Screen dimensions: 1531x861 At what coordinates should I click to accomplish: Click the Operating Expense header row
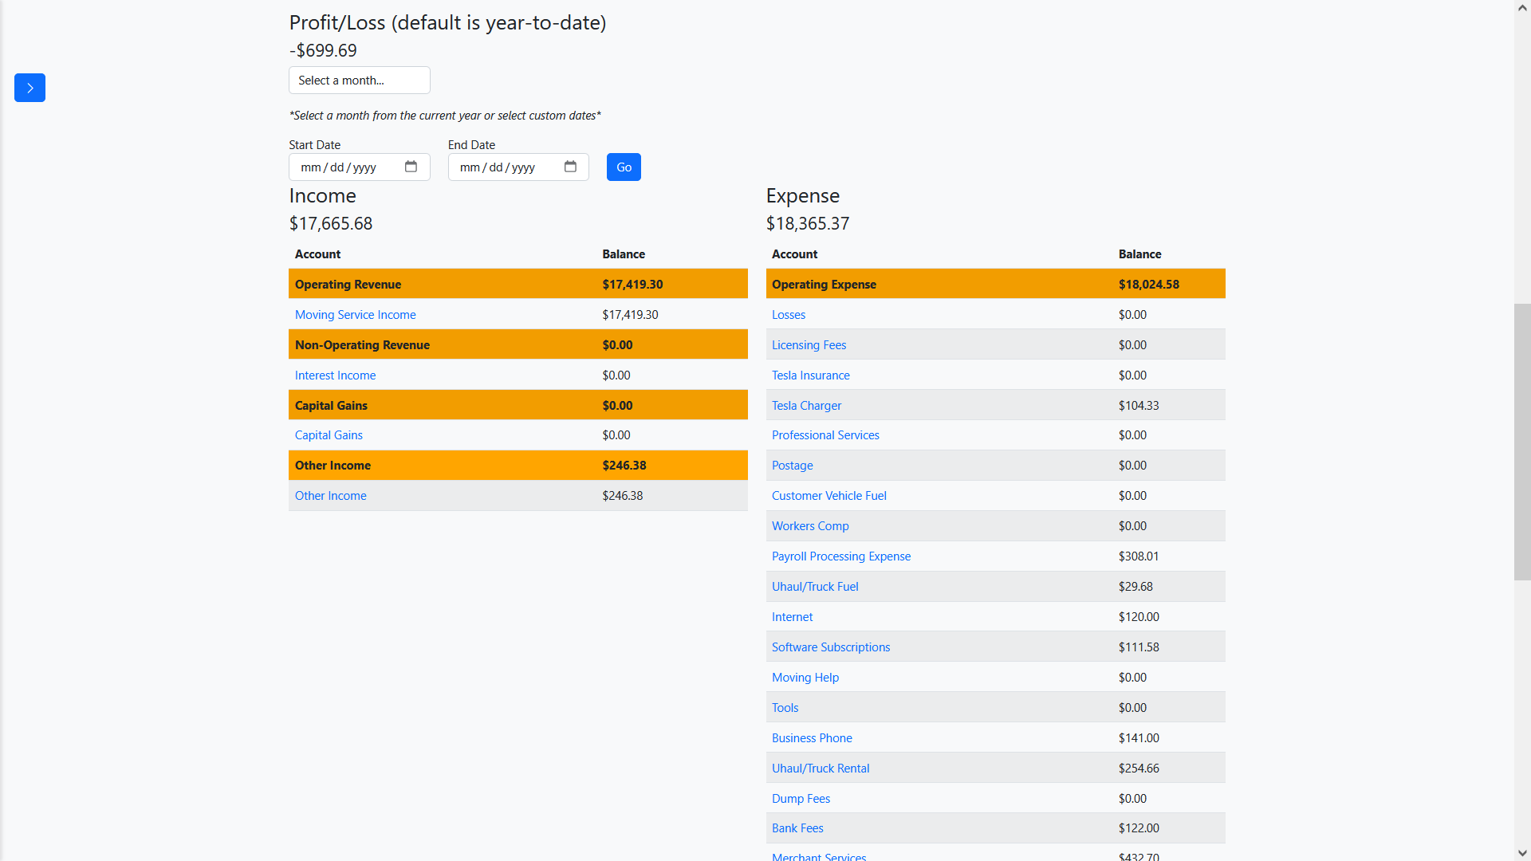pyautogui.click(x=995, y=284)
